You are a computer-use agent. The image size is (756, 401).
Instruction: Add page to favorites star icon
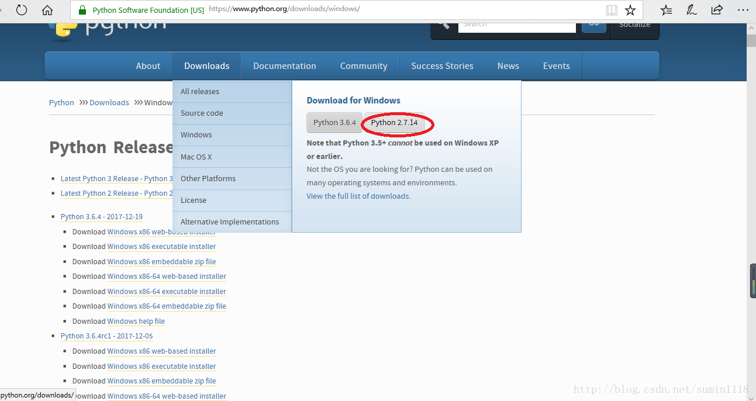(630, 10)
